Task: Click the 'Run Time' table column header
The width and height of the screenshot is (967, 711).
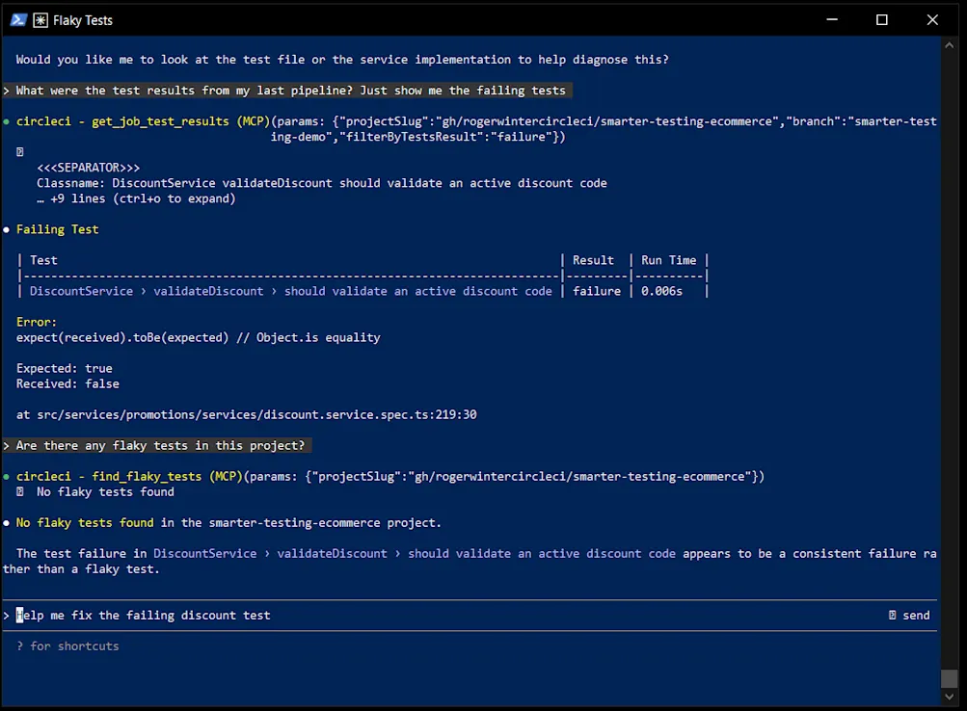Action: [x=668, y=260]
